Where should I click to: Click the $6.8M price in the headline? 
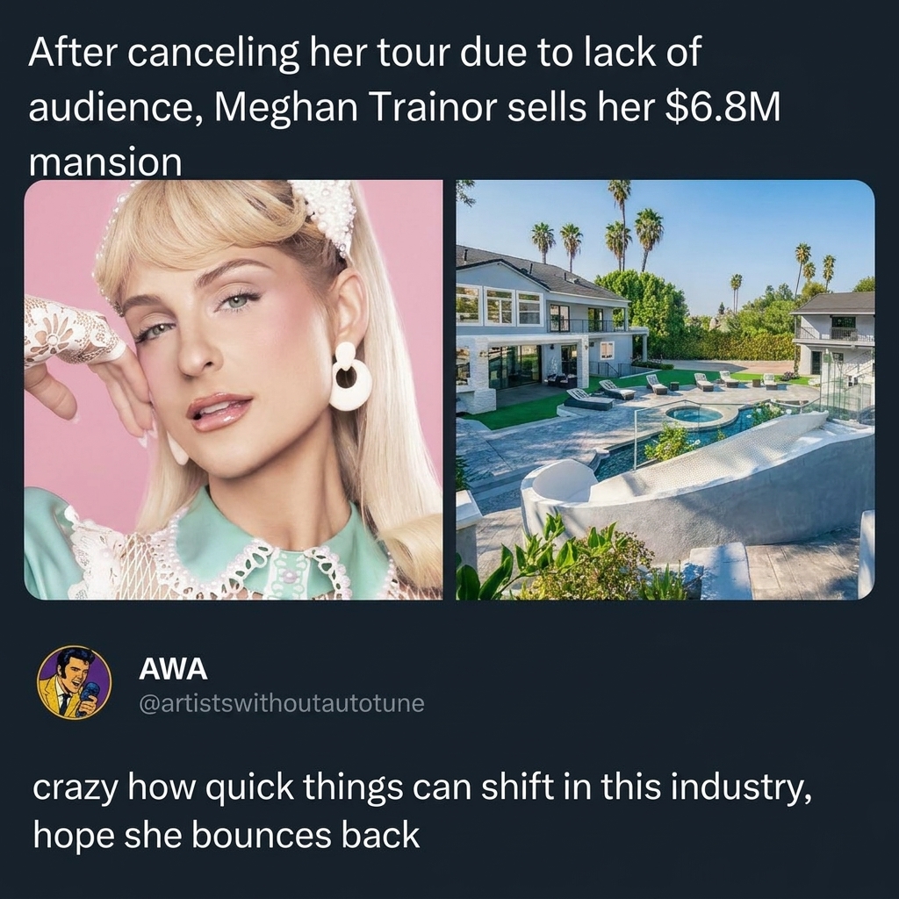coord(723,107)
